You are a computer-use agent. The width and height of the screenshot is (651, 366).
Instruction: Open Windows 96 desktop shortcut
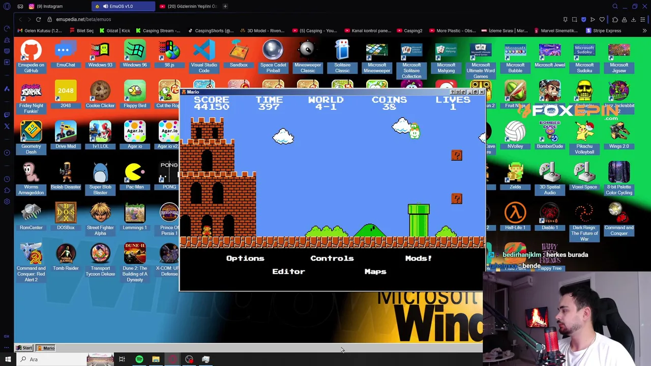135,53
